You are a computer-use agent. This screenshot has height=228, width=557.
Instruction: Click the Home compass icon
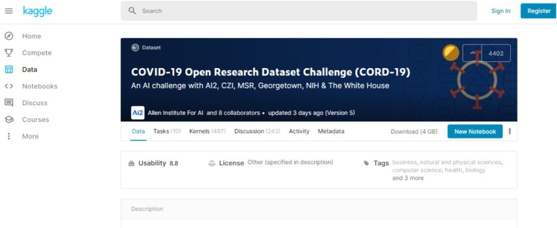[x=9, y=36]
